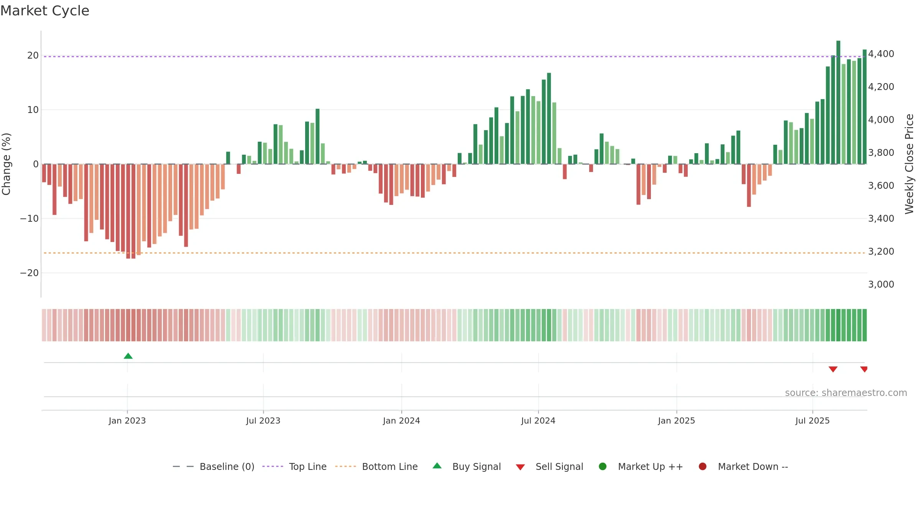Click the purple dotted Top Line on chart
Viewport: 920px width, 517px height.
click(454, 57)
